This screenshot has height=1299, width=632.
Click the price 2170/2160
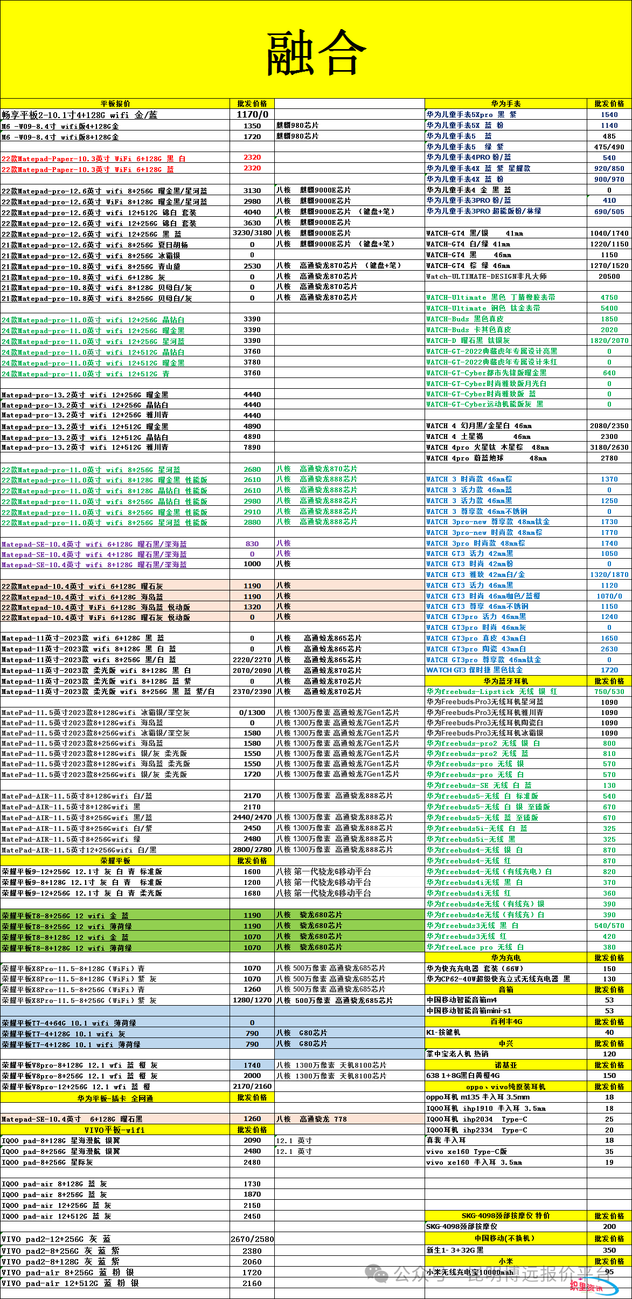[x=252, y=1087]
